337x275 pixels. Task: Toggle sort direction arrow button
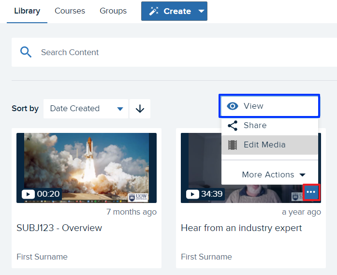[x=140, y=109]
